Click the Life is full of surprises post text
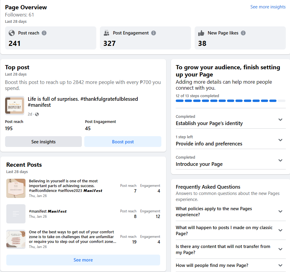290x272 pixels. pos(83,102)
